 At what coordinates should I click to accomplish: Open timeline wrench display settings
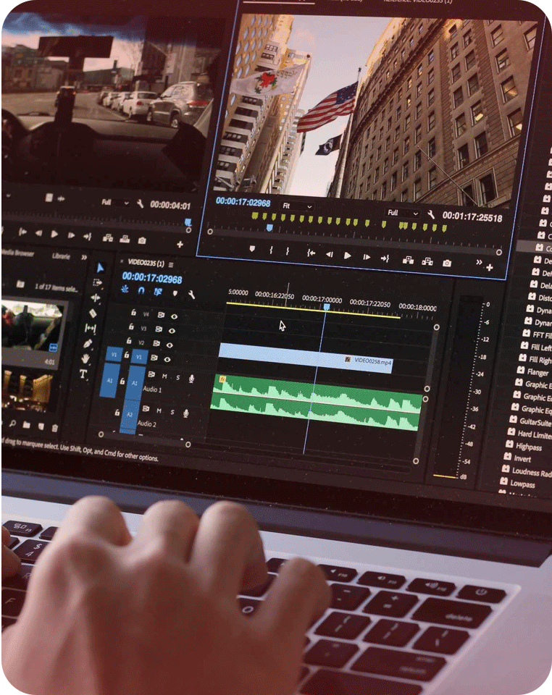click(x=191, y=295)
